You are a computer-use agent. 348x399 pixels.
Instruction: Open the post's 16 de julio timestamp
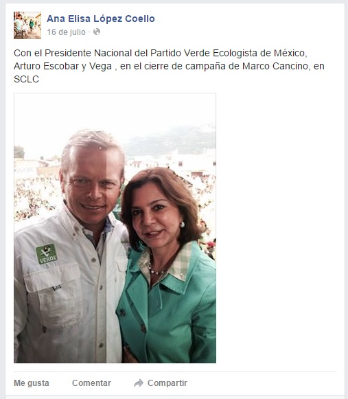66,32
